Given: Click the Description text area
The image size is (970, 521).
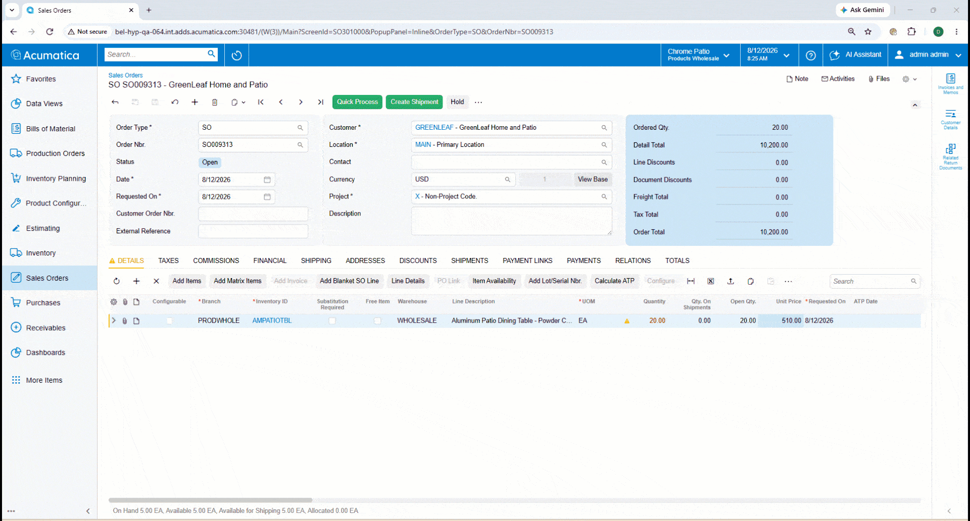Looking at the screenshot, I should pyautogui.click(x=511, y=221).
